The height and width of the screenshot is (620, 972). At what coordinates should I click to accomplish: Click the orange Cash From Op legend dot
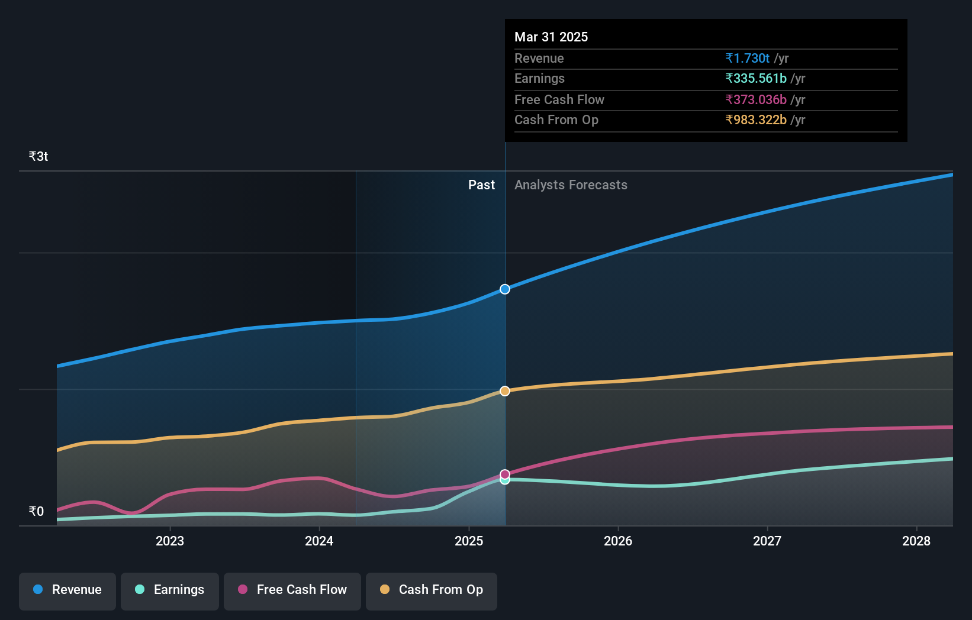[x=385, y=589]
